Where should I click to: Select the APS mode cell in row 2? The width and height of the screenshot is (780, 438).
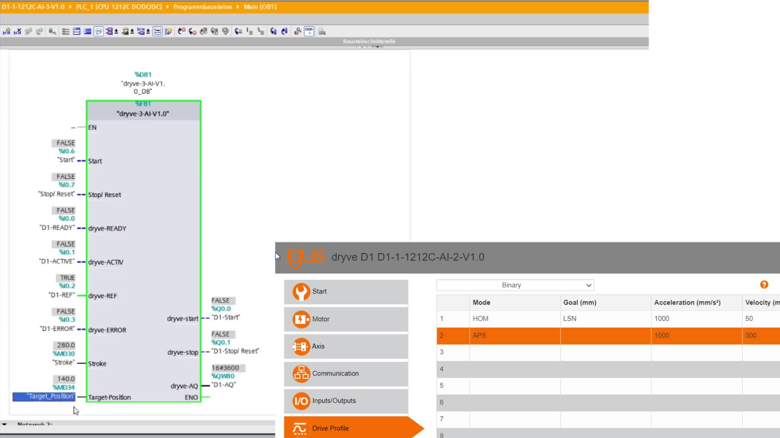[515, 336]
